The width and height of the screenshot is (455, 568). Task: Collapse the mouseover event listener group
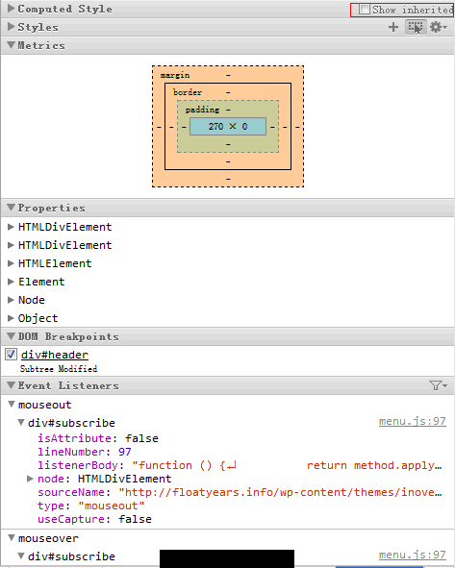tap(12, 538)
